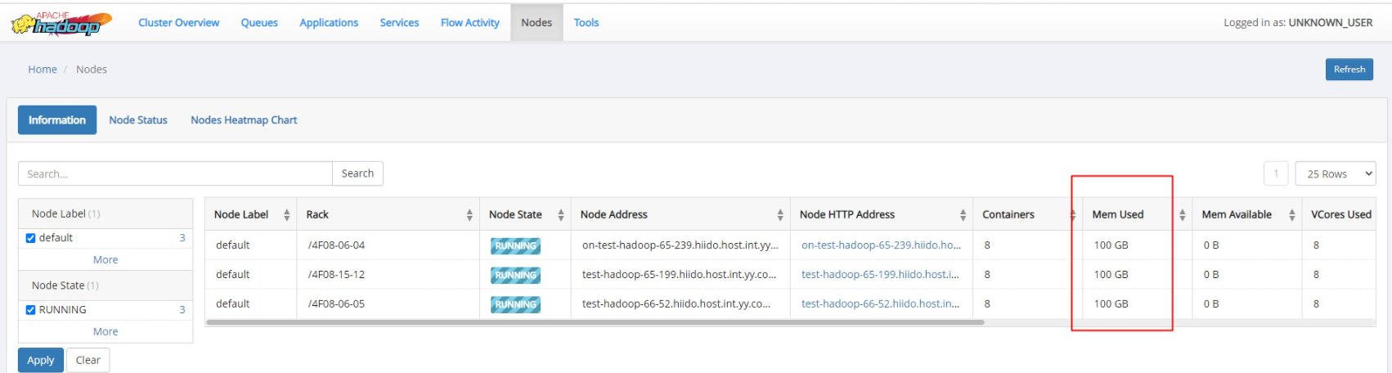Open the Queues menu item

[x=259, y=23]
